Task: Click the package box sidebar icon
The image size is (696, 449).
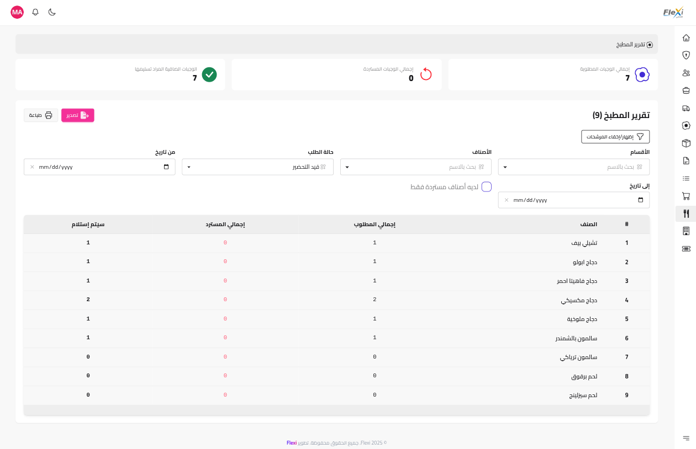Action: point(686,143)
